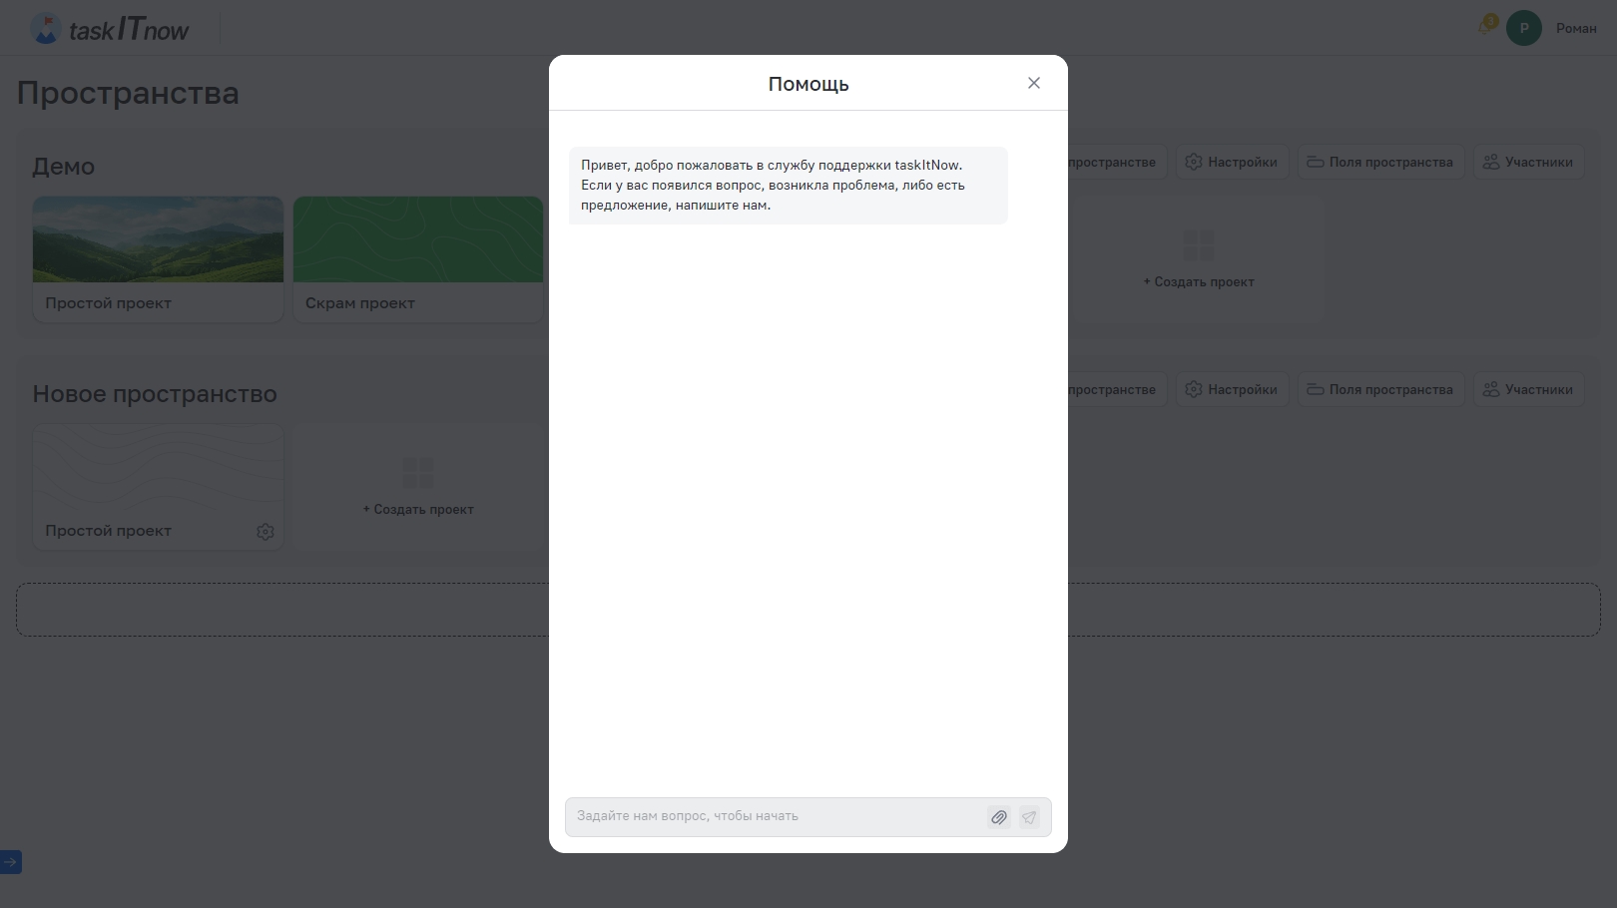Open the Простой проект thumbnail in Демо
This screenshot has height=908, width=1617.
point(158,239)
